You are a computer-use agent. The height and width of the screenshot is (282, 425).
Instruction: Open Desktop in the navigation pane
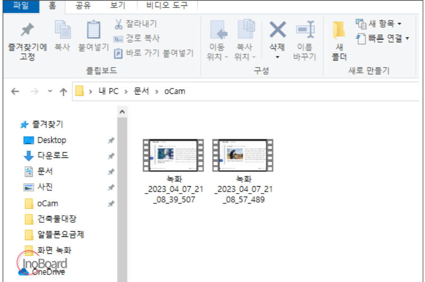tap(45, 140)
